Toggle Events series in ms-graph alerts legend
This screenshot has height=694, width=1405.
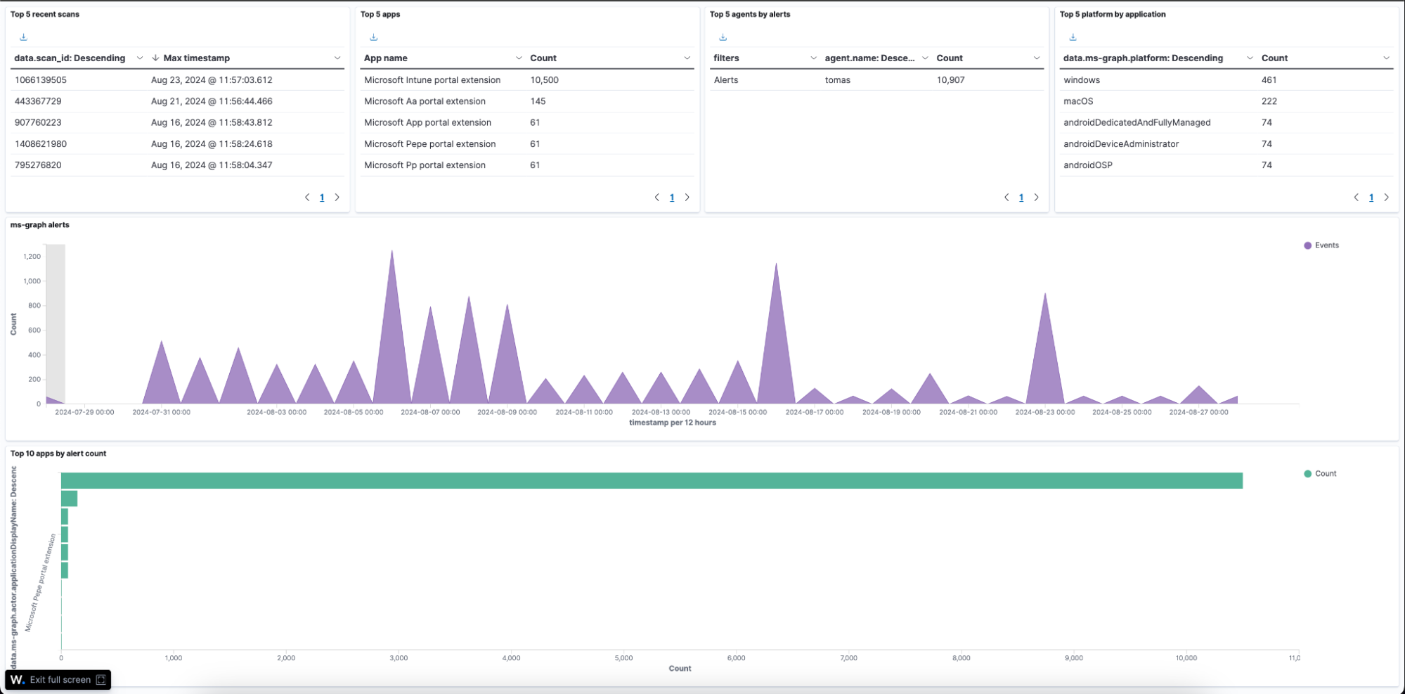(1326, 245)
